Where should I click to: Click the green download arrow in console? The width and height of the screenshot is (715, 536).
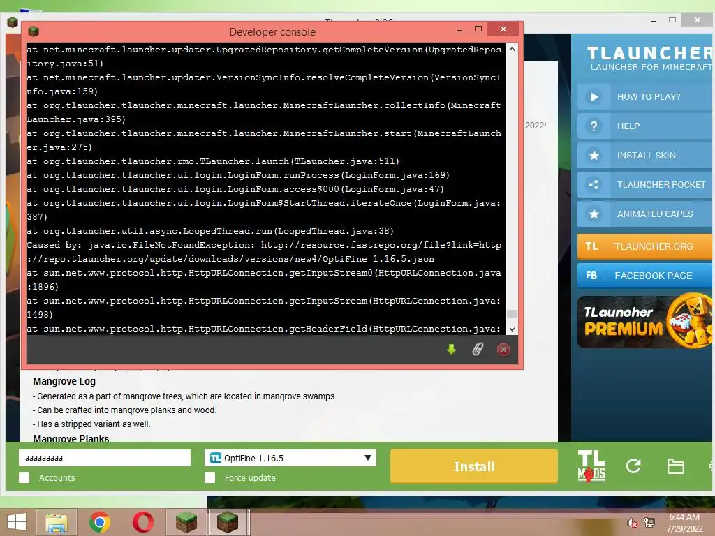coord(451,350)
